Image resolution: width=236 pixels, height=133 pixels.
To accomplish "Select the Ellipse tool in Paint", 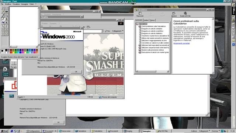I will (x=3, y=34).
